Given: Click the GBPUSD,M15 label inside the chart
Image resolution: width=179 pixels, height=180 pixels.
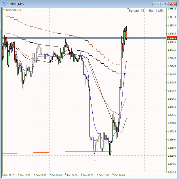Looking at the screenshot, I should click(x=14, y=10).
